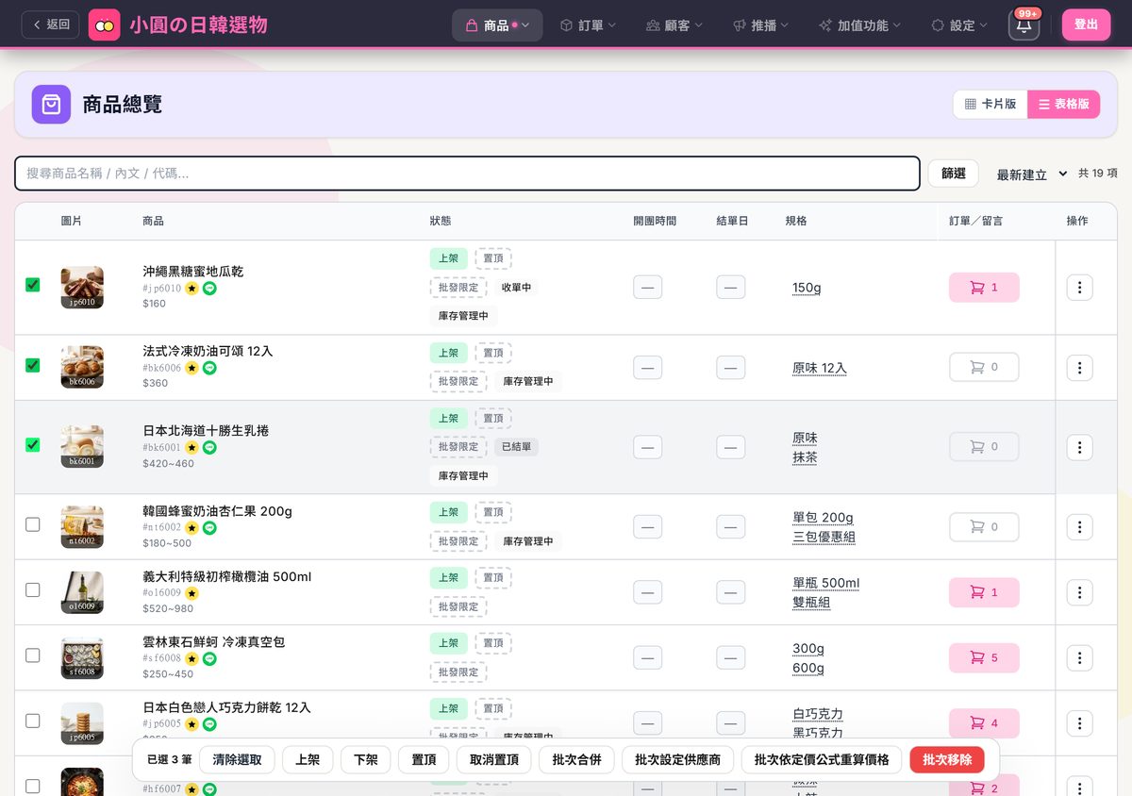The height and width of the screenshot is (796, 1132).
Task: Click the 義大利特級初榨橄欖油 product thumbnail
Action: click(82, 592)
